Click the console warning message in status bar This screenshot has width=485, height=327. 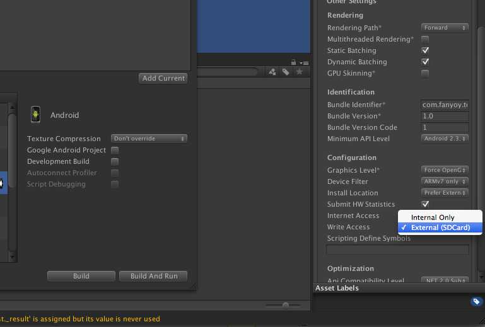tap(80, 319)
